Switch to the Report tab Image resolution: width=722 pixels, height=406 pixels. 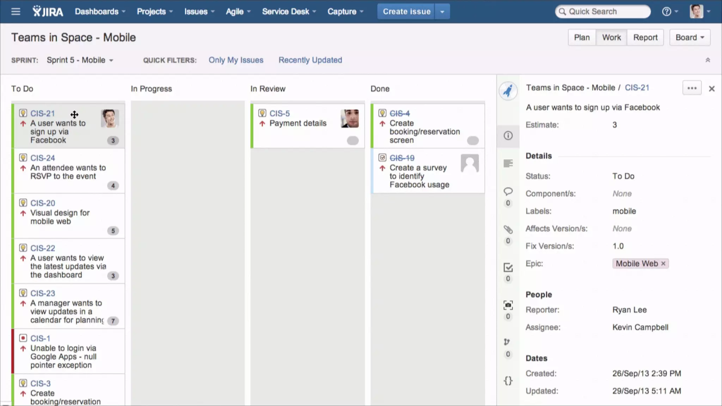point(645,37)
